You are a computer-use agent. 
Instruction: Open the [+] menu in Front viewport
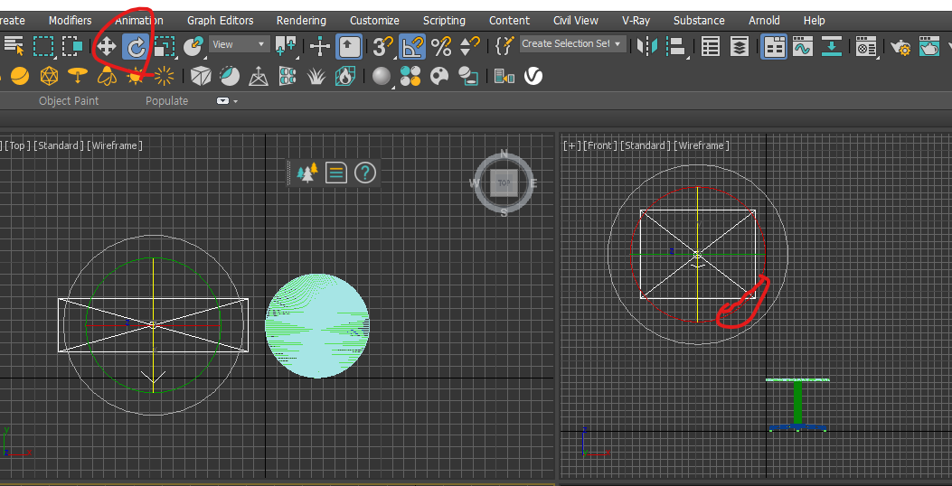point(572,145)
